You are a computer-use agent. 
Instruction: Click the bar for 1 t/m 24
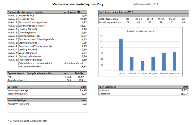pos(121,55)
